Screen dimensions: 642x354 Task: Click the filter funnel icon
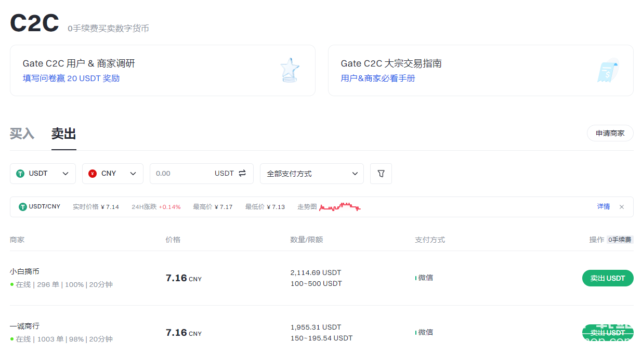381,174
